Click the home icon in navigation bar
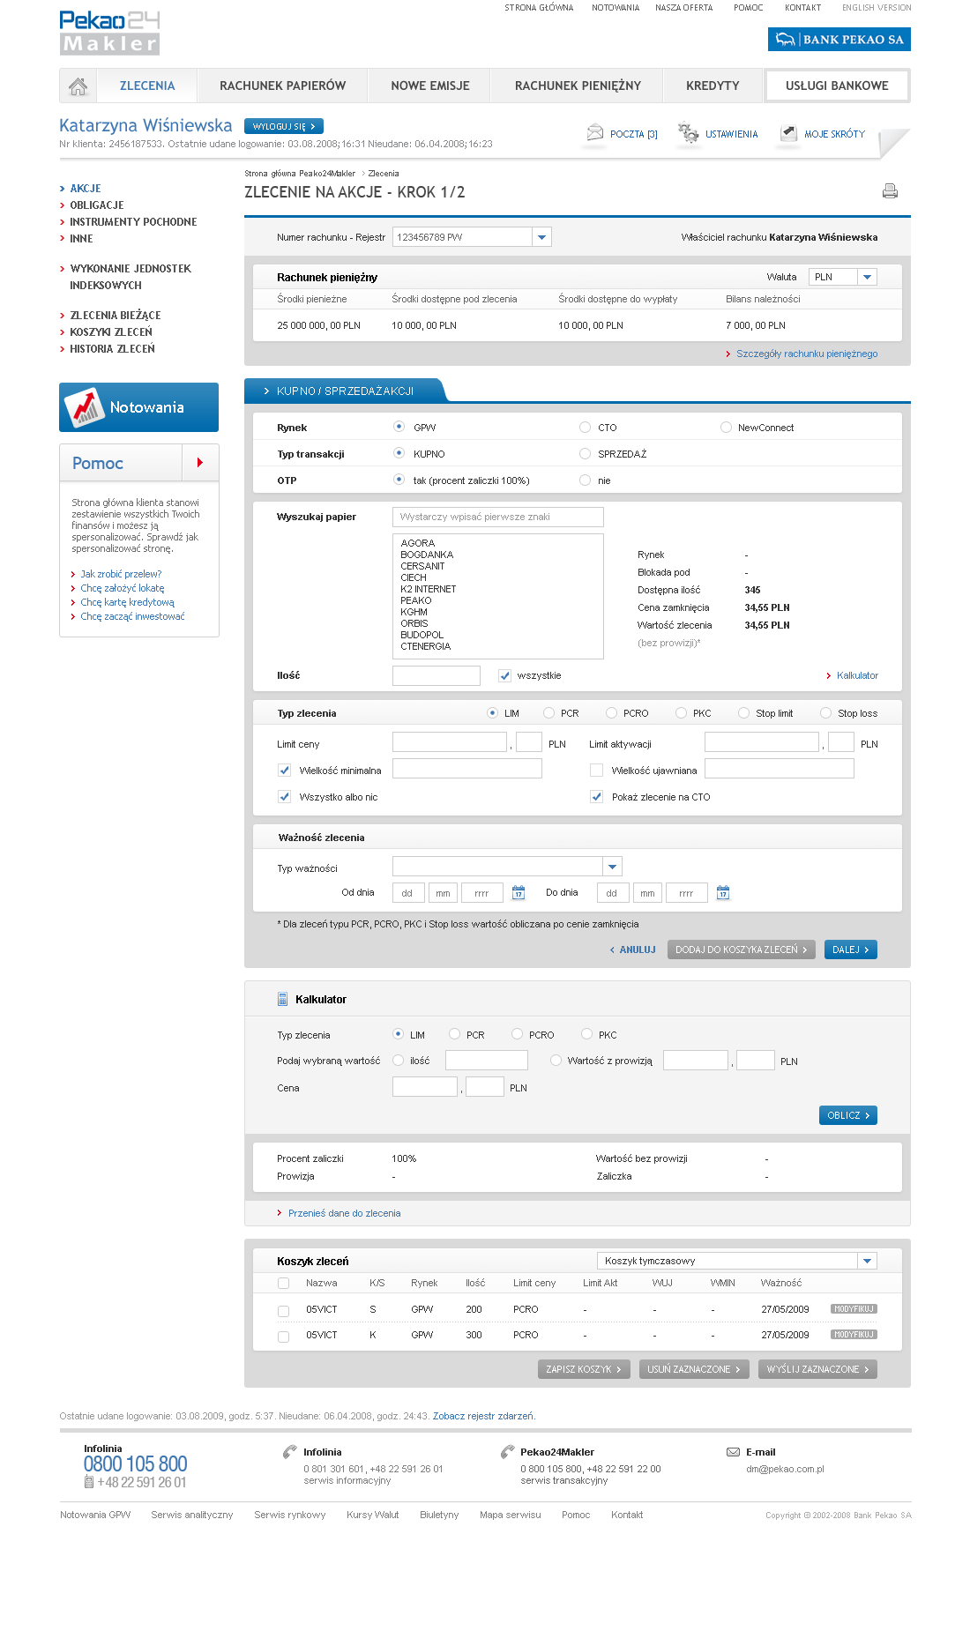 click(78, 86)
